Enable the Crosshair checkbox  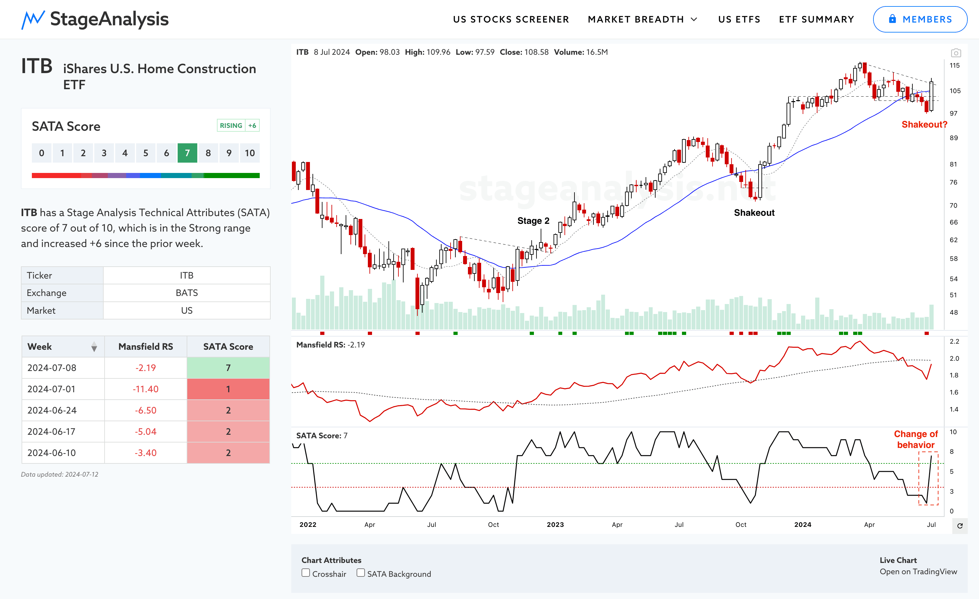pyautogui.click(x=305, y=573)
